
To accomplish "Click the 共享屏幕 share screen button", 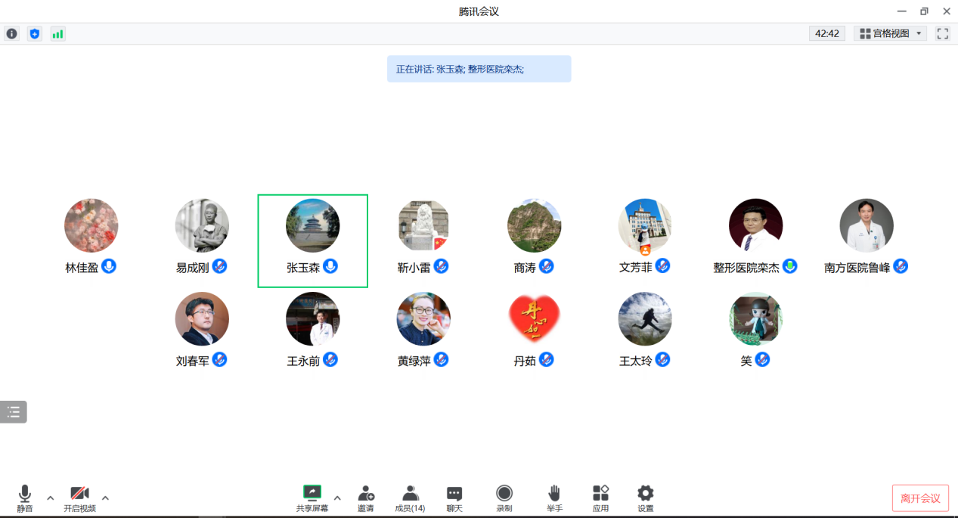I will coord(312,498).
